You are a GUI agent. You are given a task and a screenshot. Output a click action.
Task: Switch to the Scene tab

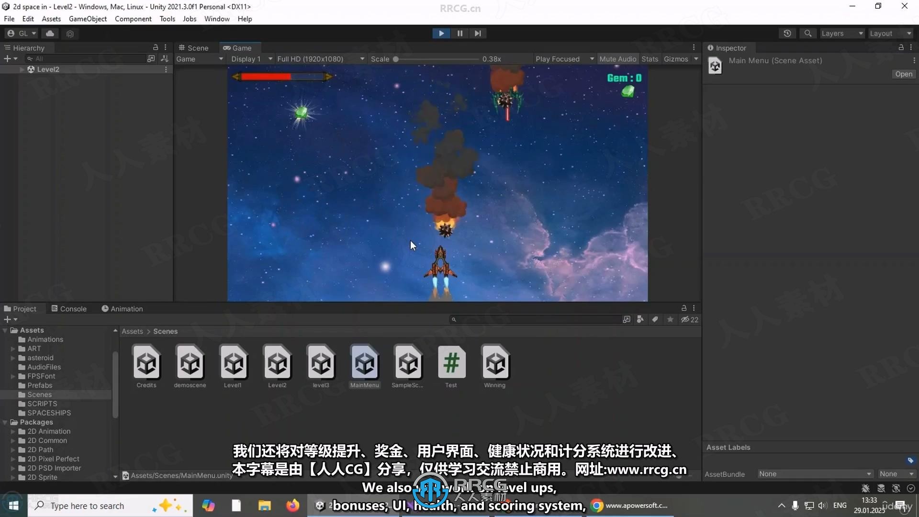(194, 48)
